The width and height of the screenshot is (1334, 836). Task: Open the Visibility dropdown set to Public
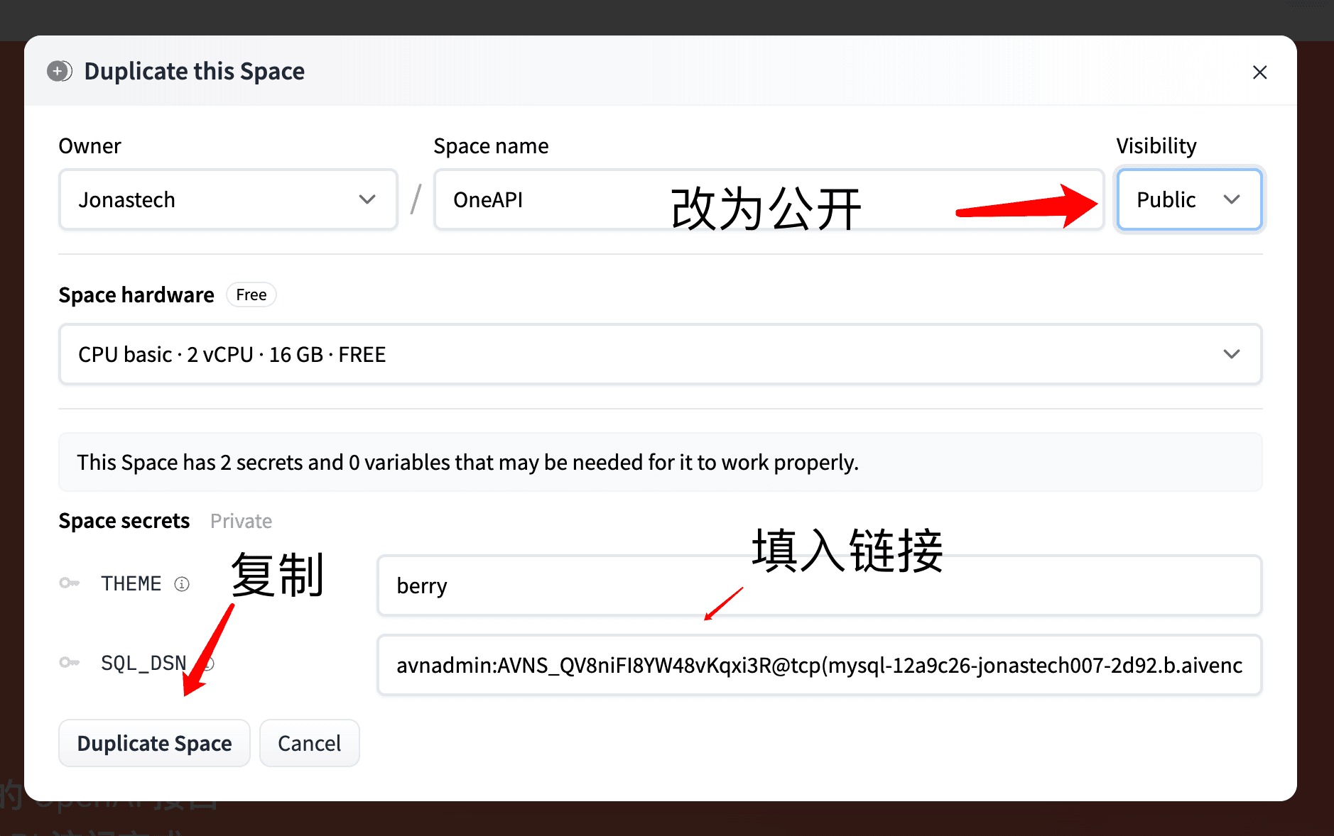click(x=1189, y=199)
